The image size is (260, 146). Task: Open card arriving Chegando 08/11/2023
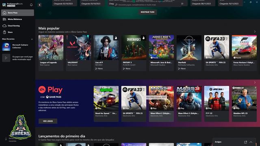pos(203,3)
